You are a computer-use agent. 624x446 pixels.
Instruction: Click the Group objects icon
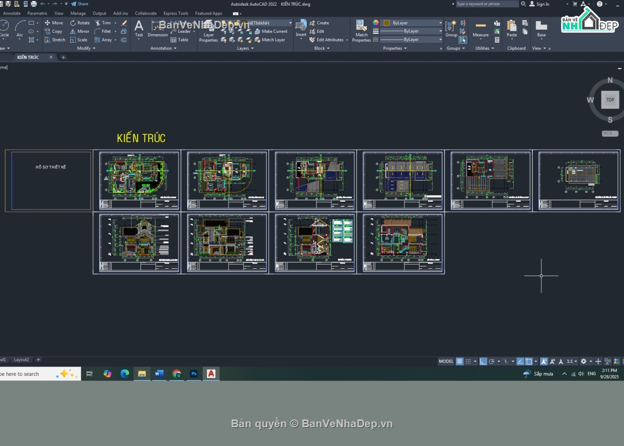tap(451, 27)
